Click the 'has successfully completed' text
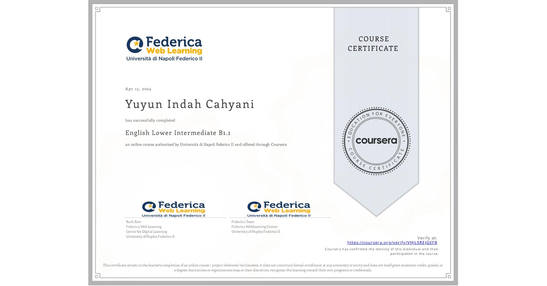Screen dimensions: 547x286 150,120
